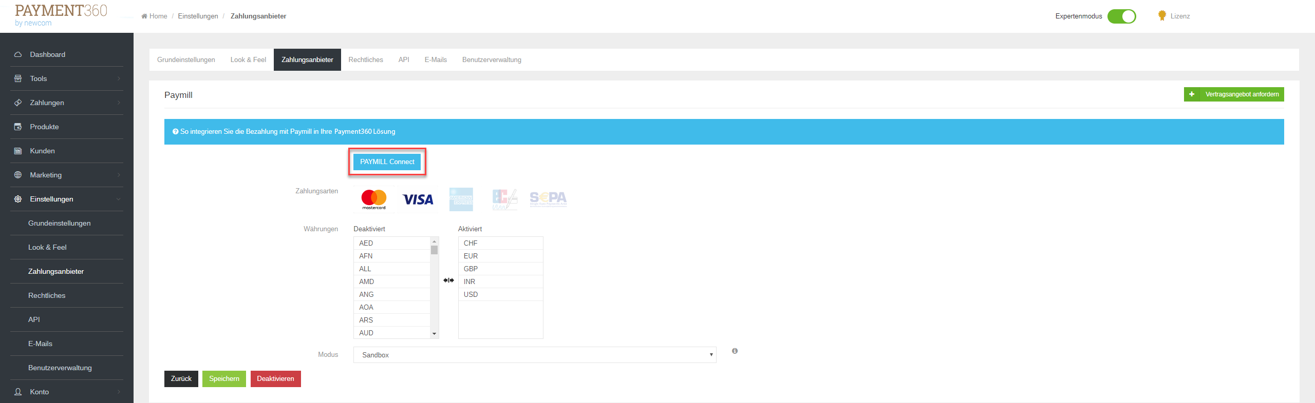Viewport: 1315px width, 403px height.
Task: Click the Mastercard payment method logo
Action: coord(373,199)
